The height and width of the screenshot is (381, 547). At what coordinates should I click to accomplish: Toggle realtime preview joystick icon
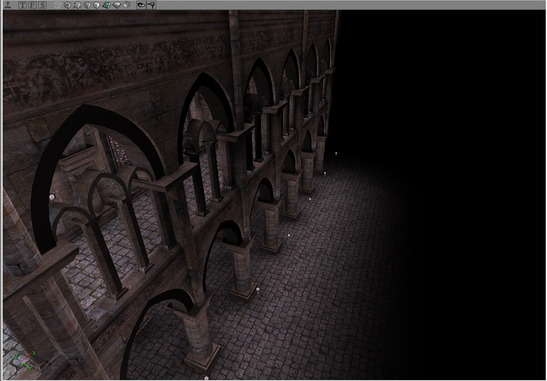(x=7, y=5)
